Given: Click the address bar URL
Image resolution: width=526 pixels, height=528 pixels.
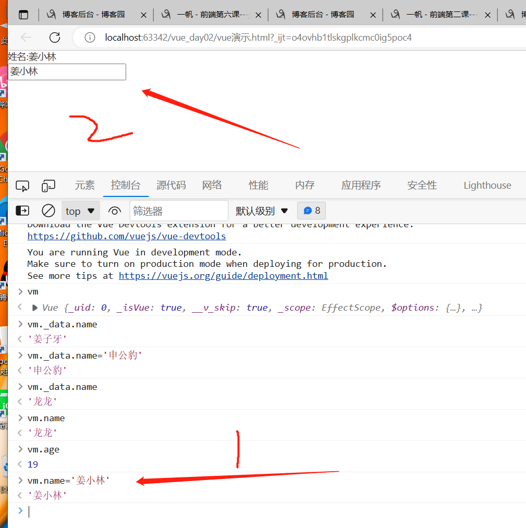Looking at the screenshot, I should click(258, 38).
